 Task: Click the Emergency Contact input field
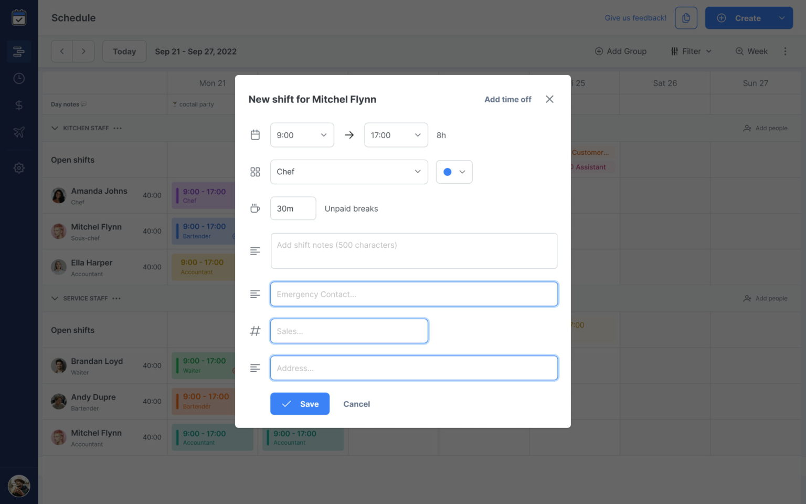click(x=414, y=294)
